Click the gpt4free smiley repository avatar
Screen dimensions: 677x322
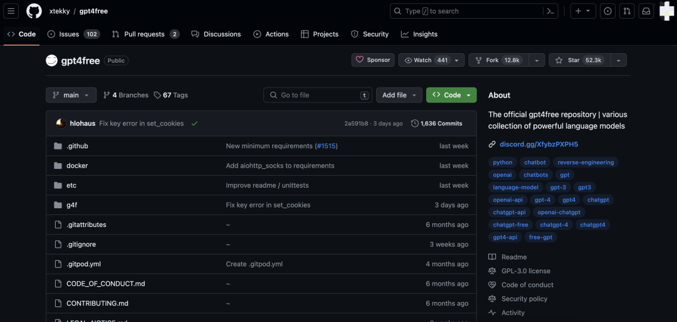[x=51, y=61]
